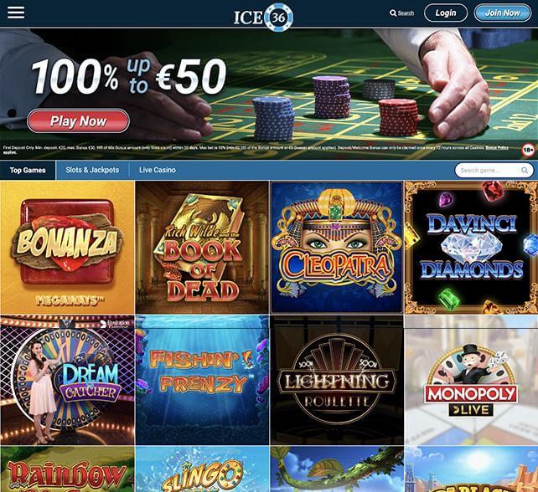Click the Join Now button
Screen dimensions: 538x492
point(503,13)
